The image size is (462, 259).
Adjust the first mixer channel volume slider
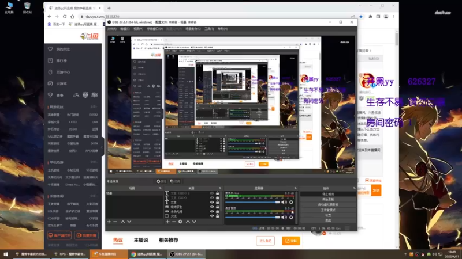click(253, 202)
